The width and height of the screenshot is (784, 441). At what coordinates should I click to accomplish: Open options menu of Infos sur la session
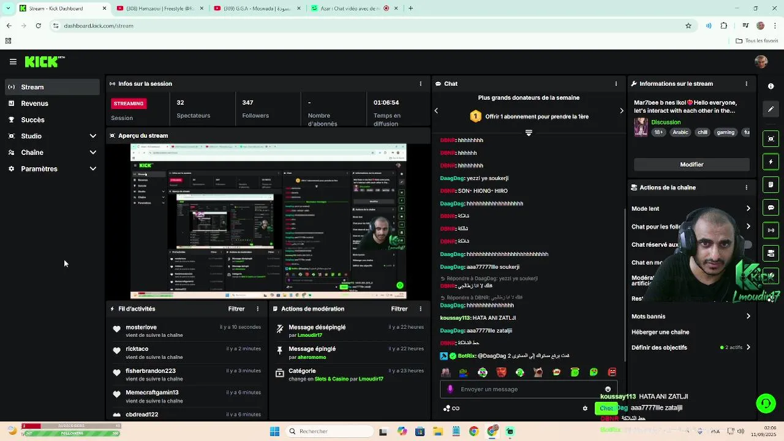click(420, 84)
